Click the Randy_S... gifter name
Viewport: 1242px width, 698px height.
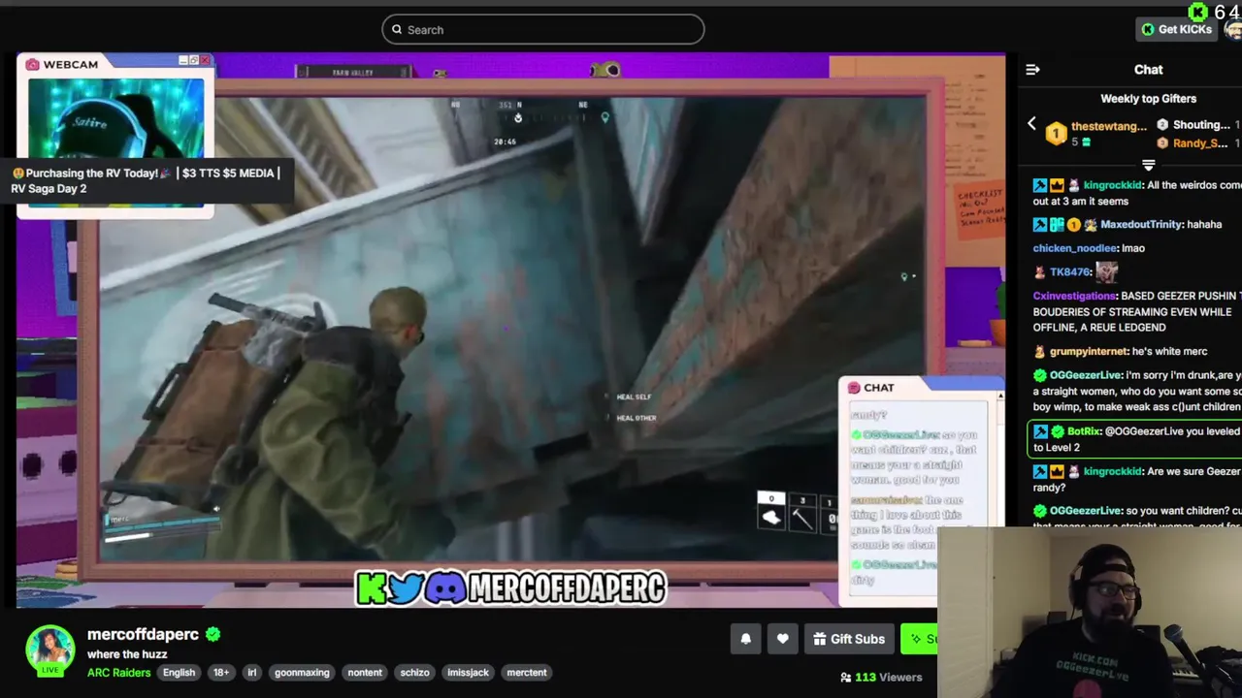[1200, 143]
